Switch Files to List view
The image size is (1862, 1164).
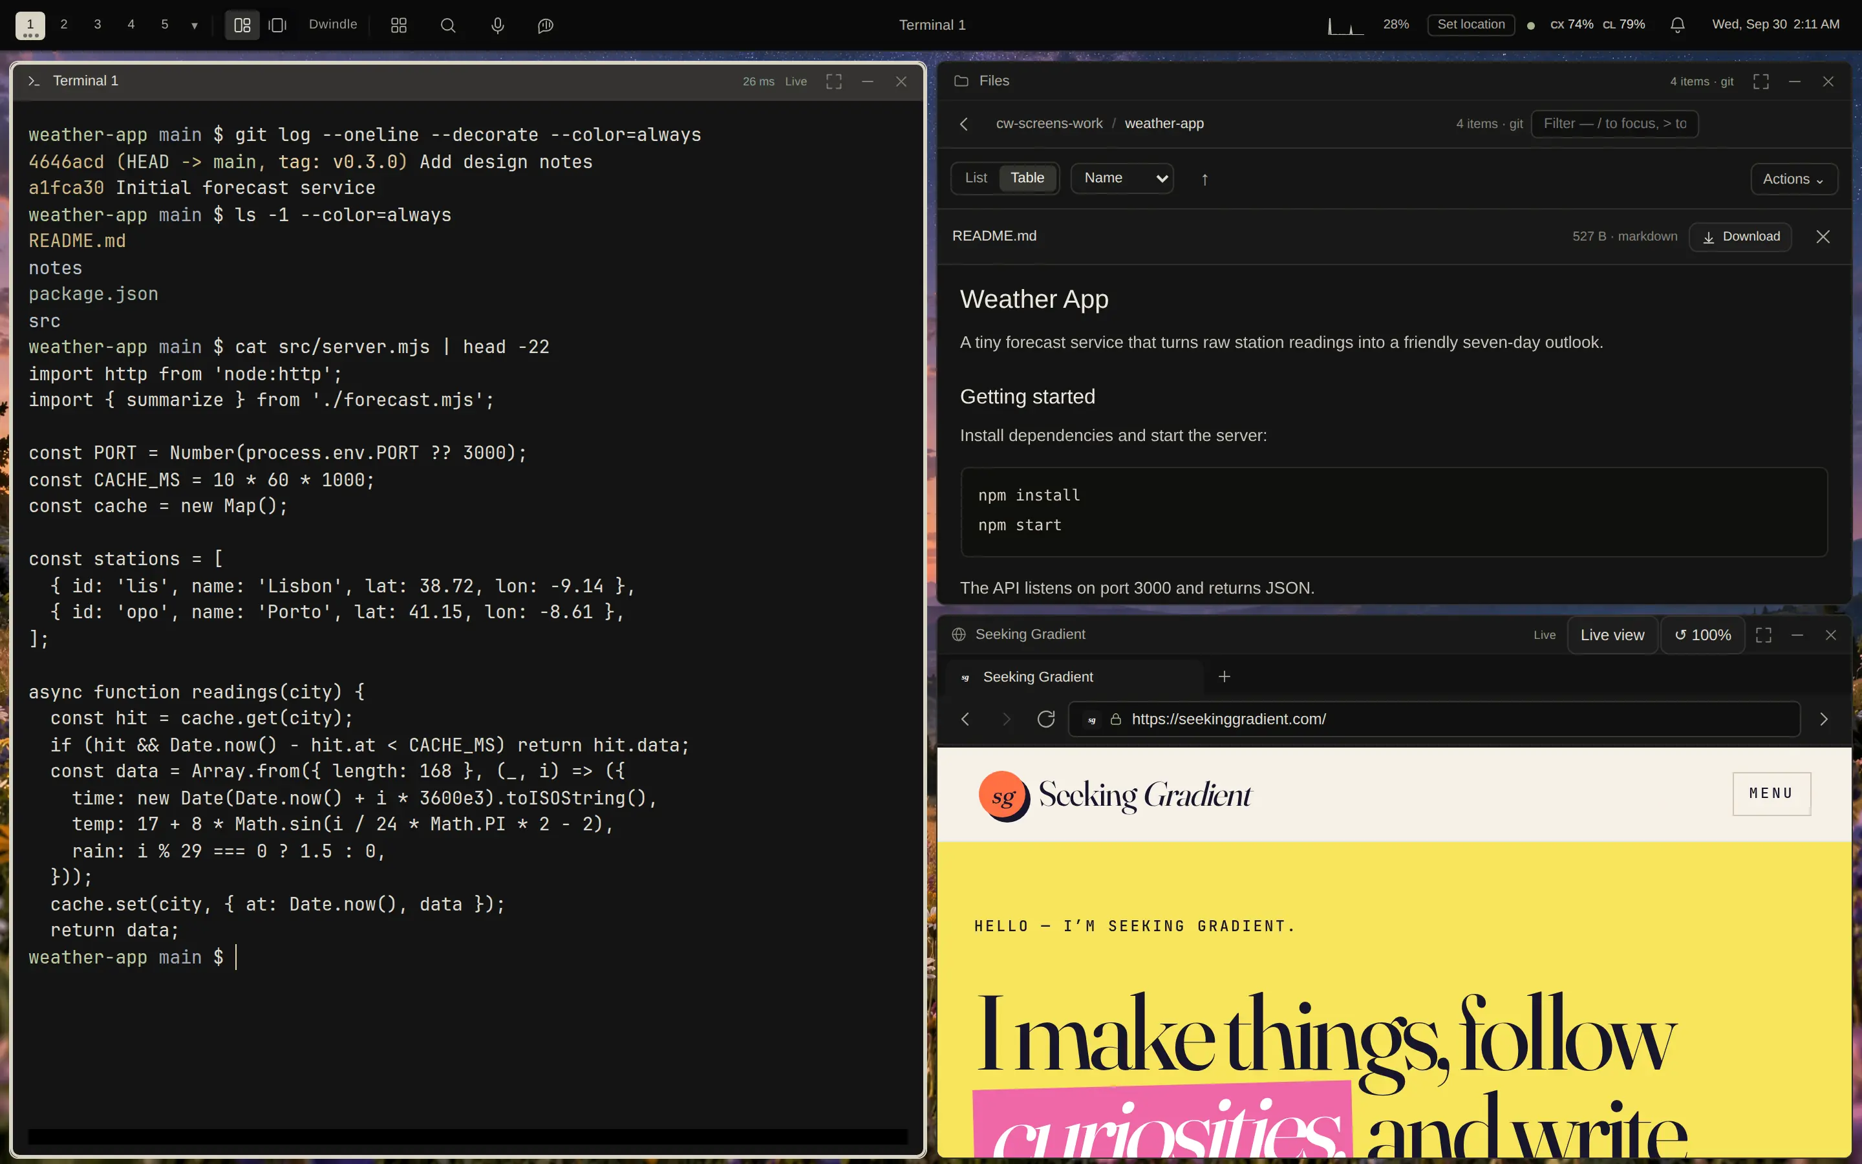(976, 178)
